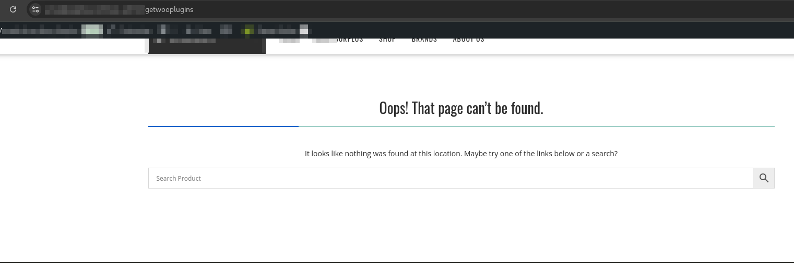Click the browser address bar URL
This screenshot has width=794, height=263.
click(119, 9)
